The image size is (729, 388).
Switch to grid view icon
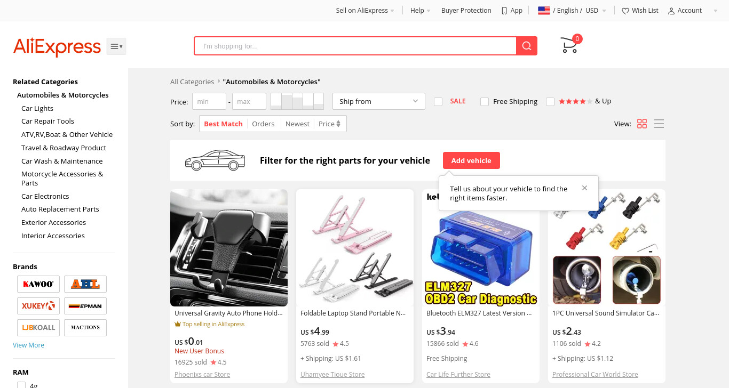pos(642,124)
